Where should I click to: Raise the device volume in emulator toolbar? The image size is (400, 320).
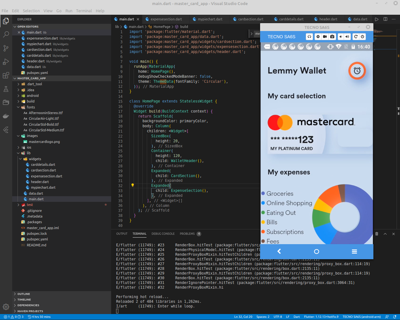[347, 37]
